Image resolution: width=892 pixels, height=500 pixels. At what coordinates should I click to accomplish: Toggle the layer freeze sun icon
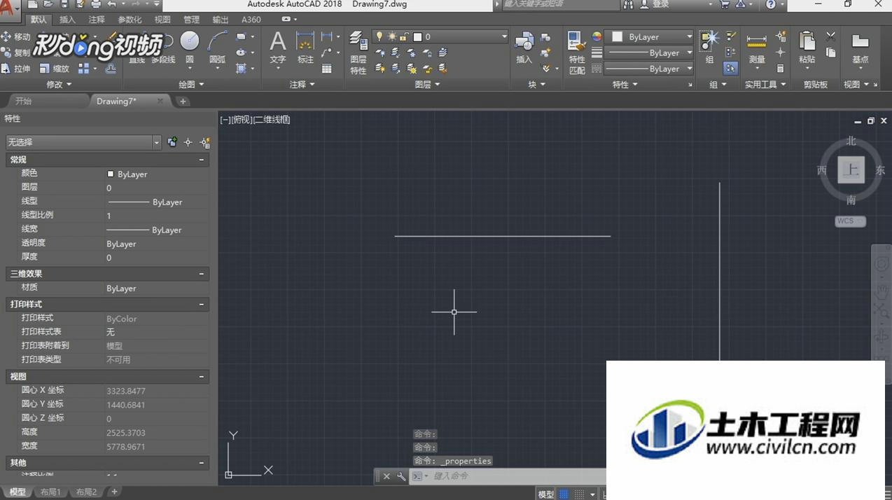tap(391, 36)
